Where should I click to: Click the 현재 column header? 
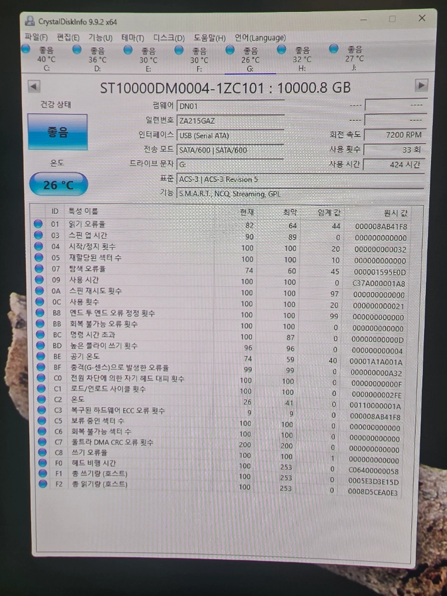(247, 212)
